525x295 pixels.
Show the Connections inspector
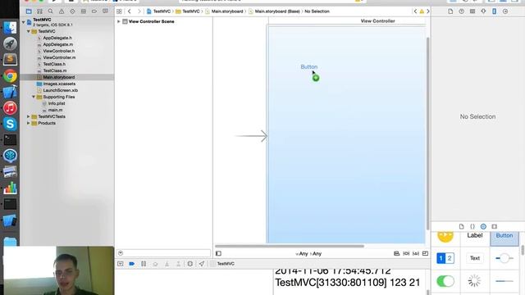click(505, 11)
